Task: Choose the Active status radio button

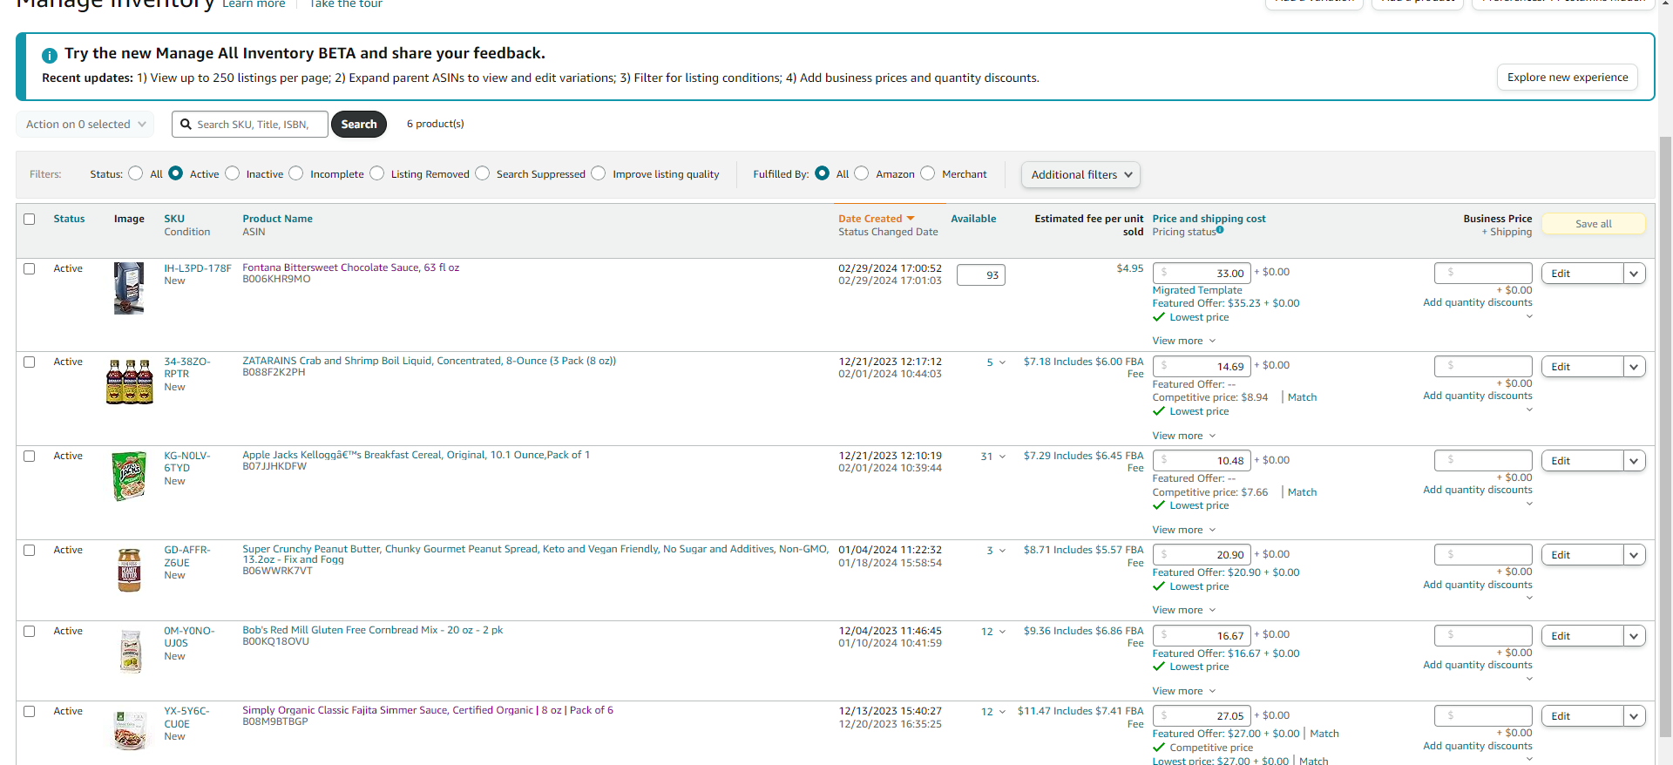Action: click(x=176, y=173)
